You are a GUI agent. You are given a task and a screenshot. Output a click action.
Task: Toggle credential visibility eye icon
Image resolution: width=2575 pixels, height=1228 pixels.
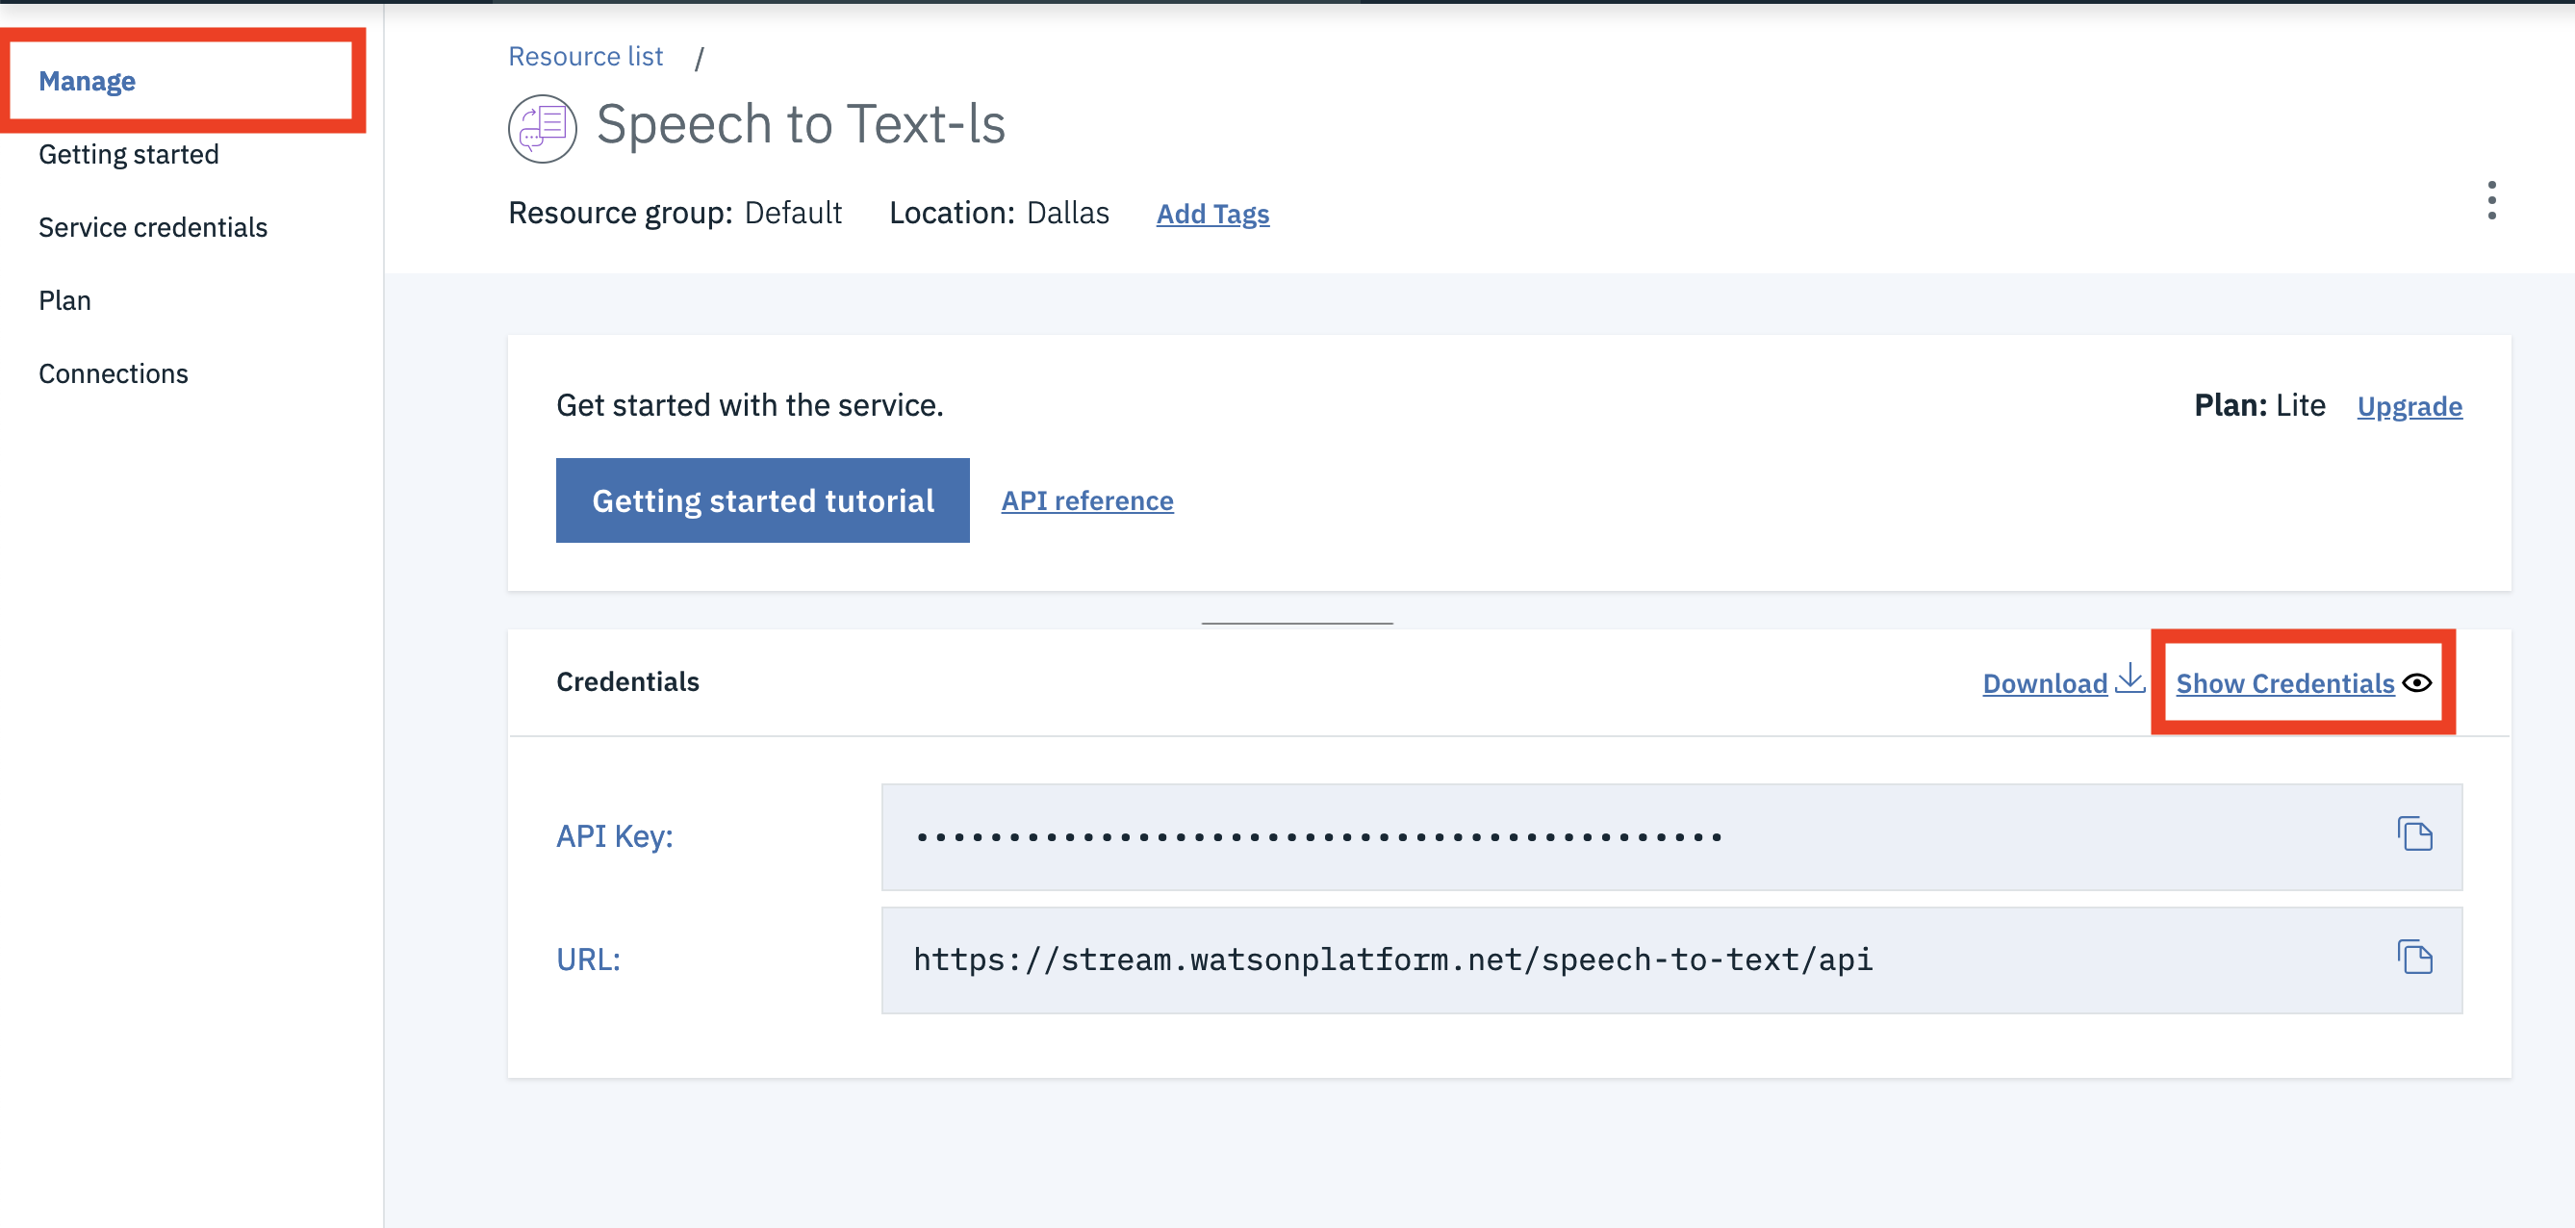point(2416,683)
